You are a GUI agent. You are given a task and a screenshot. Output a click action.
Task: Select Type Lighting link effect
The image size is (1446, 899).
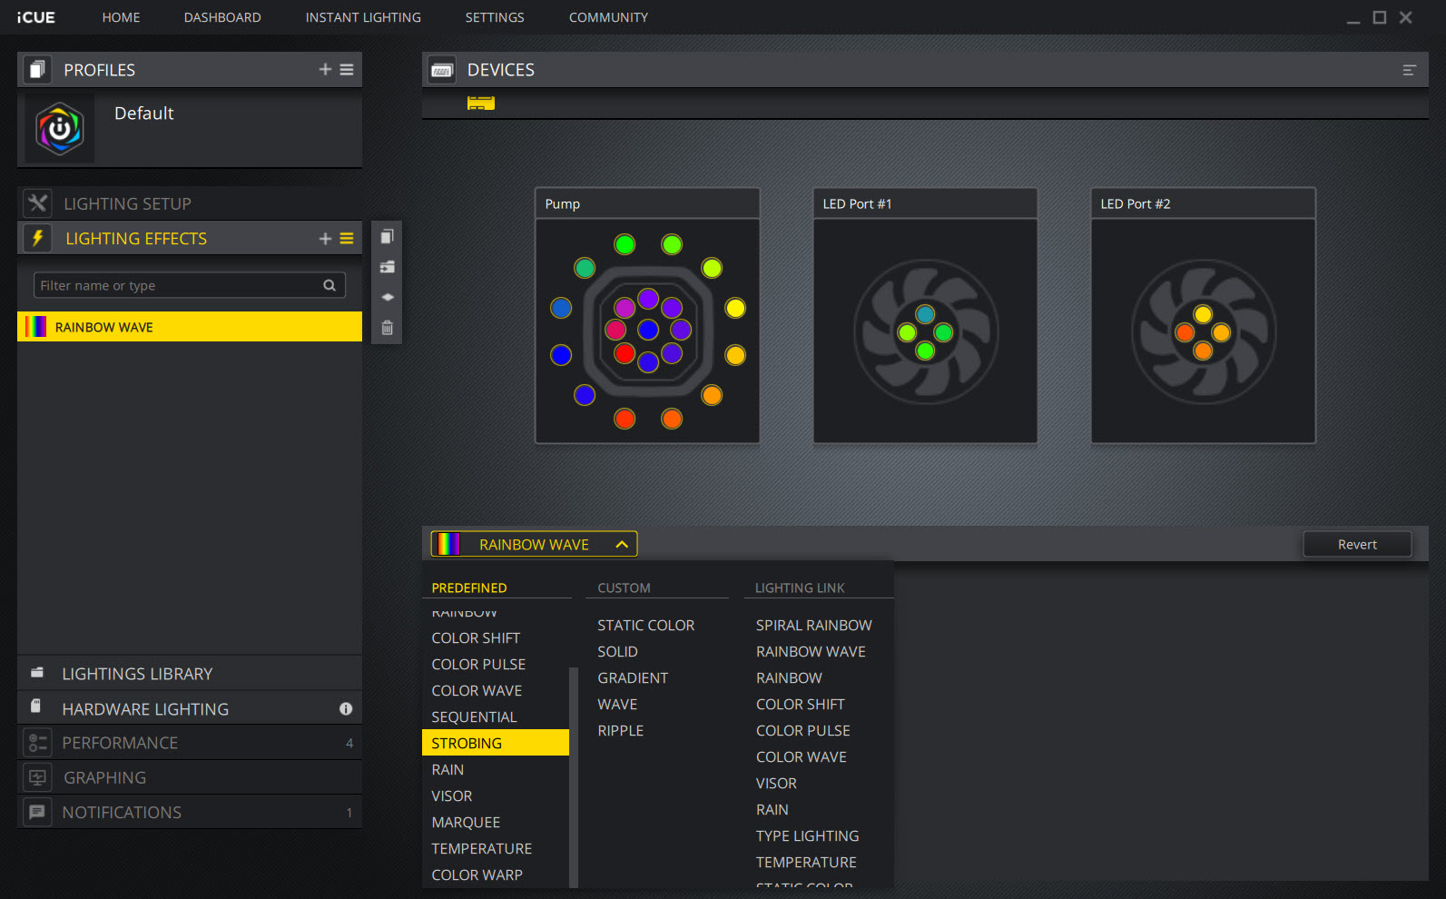click(807, 835)
